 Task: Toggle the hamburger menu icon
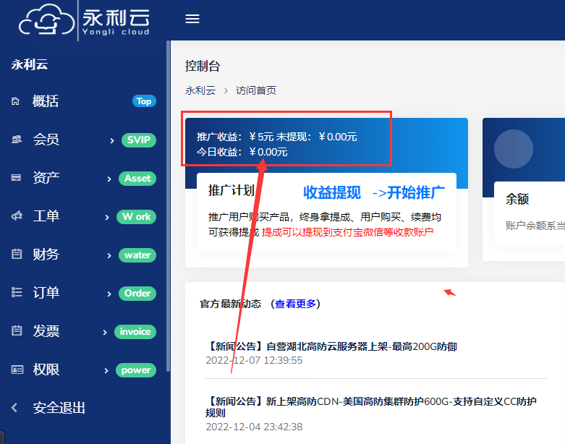[192, 19]
